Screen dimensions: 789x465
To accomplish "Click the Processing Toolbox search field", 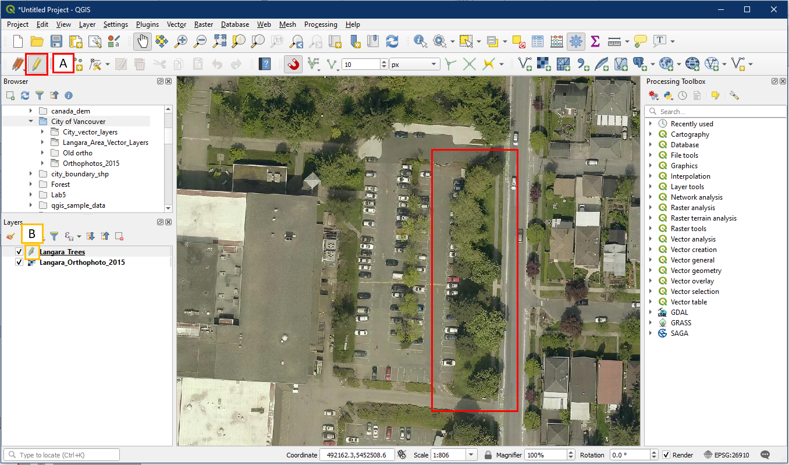I will tap(716, 111).
